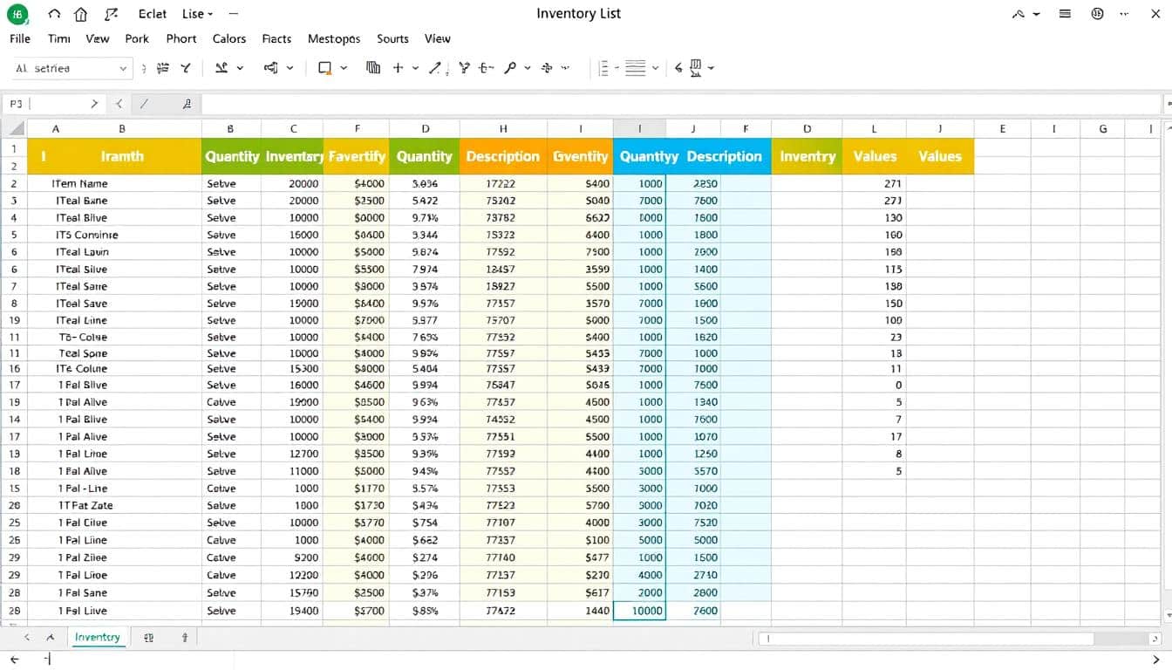
Task: Expand dropdown arrow next to plus icon
Action: (415, 67)
